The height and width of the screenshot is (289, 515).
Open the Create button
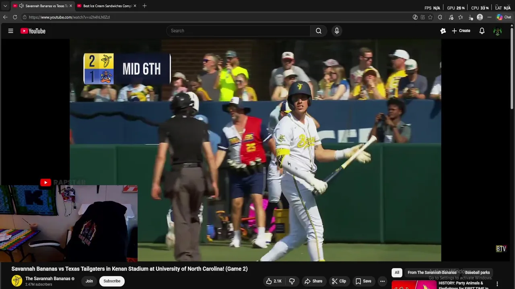[x=461, y=31]
